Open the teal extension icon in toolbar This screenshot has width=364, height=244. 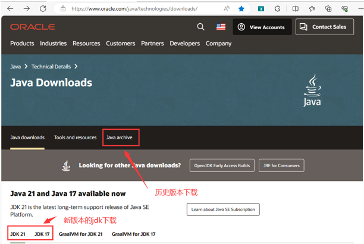(x=261, y=9)
